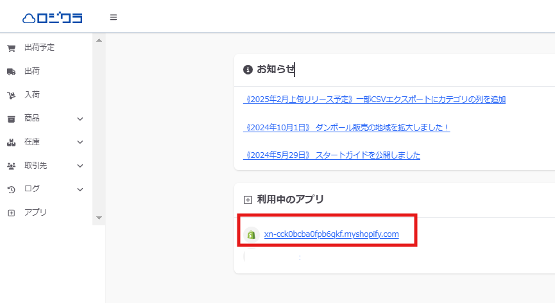Image resolution: width=555 pixels, height=303 pixels.
Task: Click the people icon beside 取引先
Action: (x=12, y=166)
